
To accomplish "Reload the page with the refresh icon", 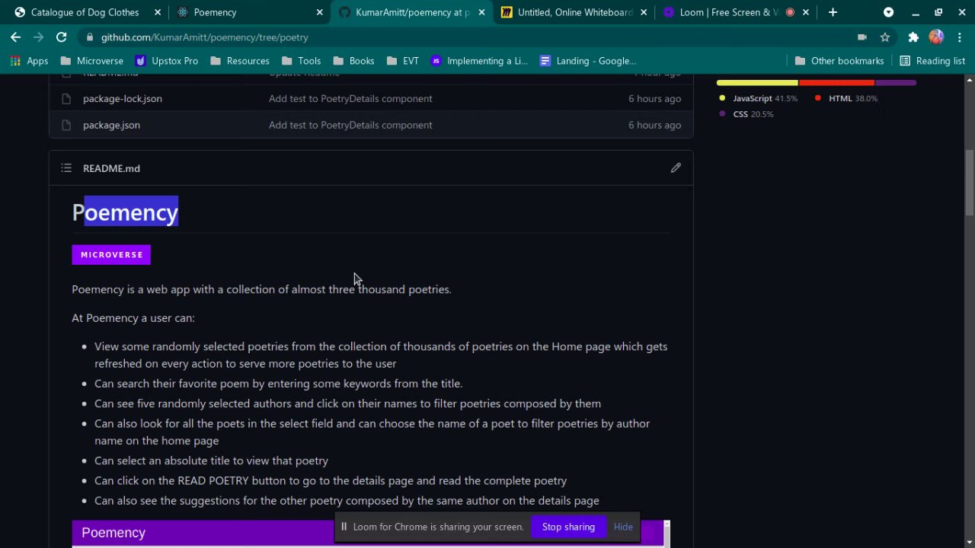I will click(x=61, y=37).
